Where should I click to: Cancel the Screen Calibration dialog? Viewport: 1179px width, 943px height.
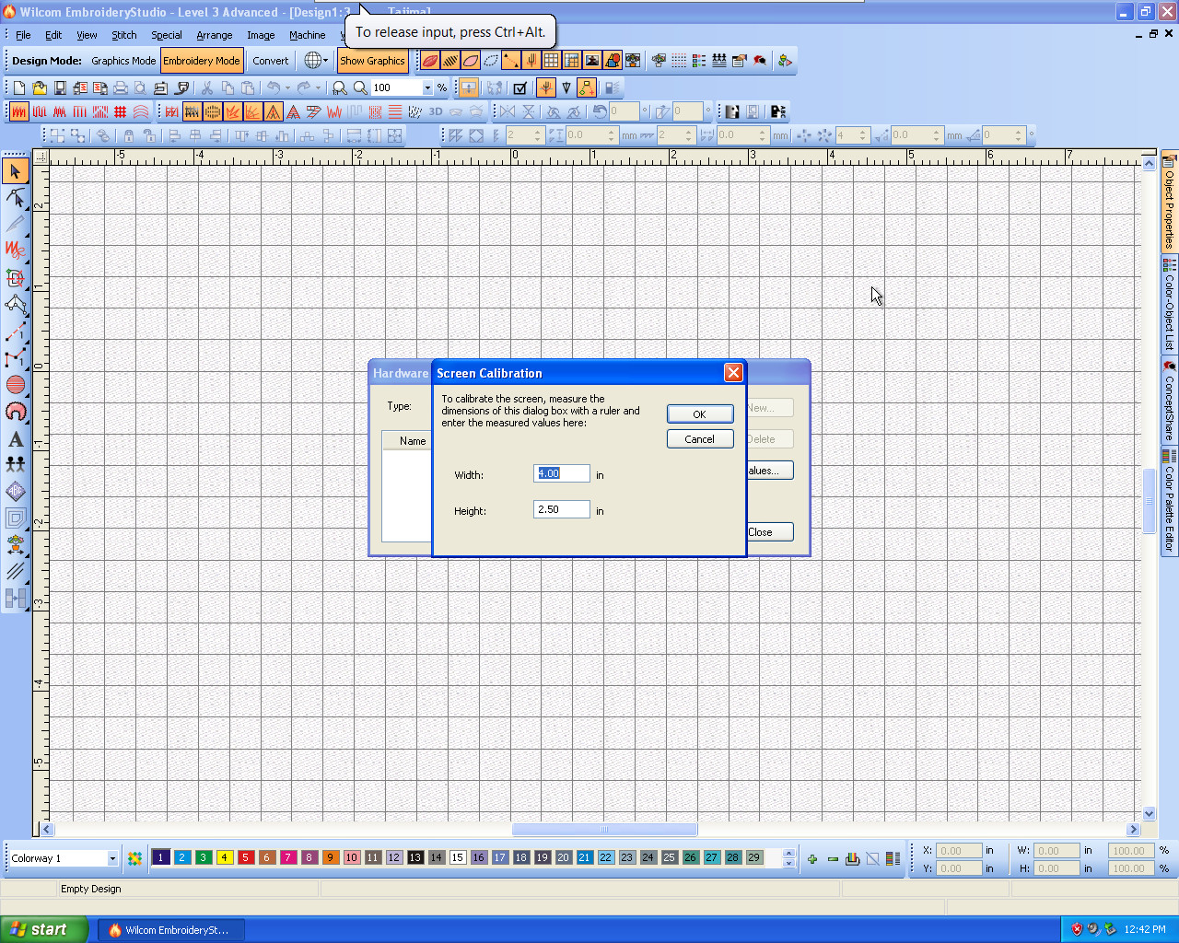(x=699, y=439)
